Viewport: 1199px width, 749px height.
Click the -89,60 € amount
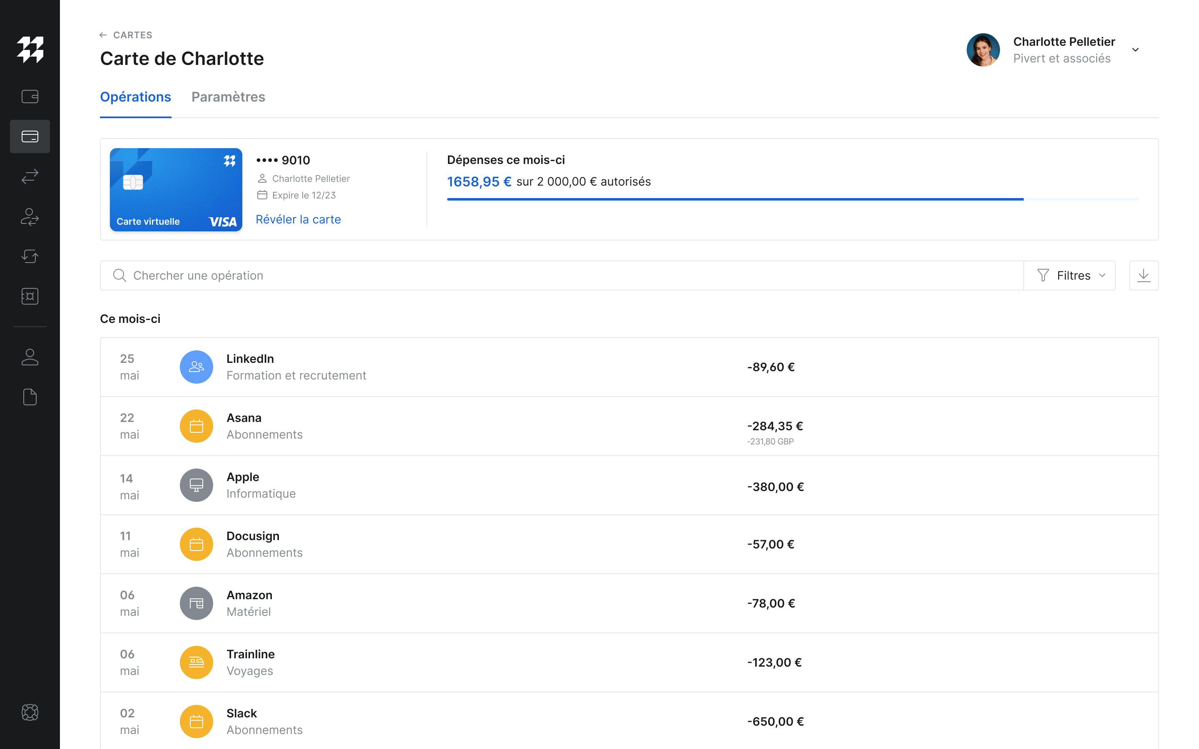(771, 367)
